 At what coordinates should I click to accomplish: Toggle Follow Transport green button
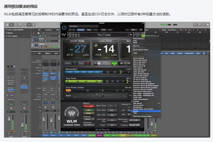[x=114, y=63]
